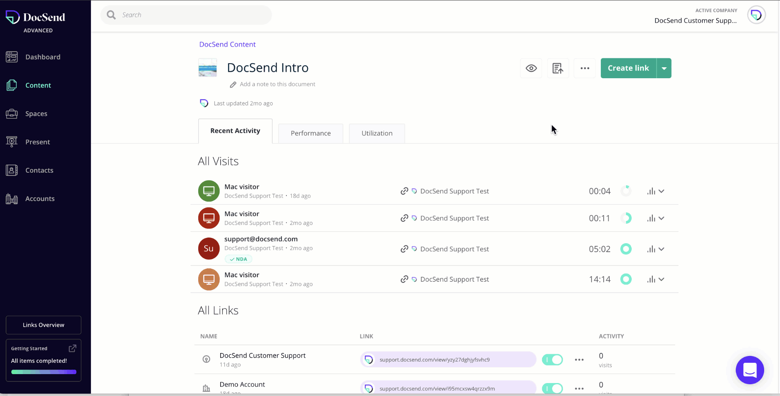Viewport: 780px width, 396px height.
Task: Open the document more options ellipsis
Action: pos(585,68)
